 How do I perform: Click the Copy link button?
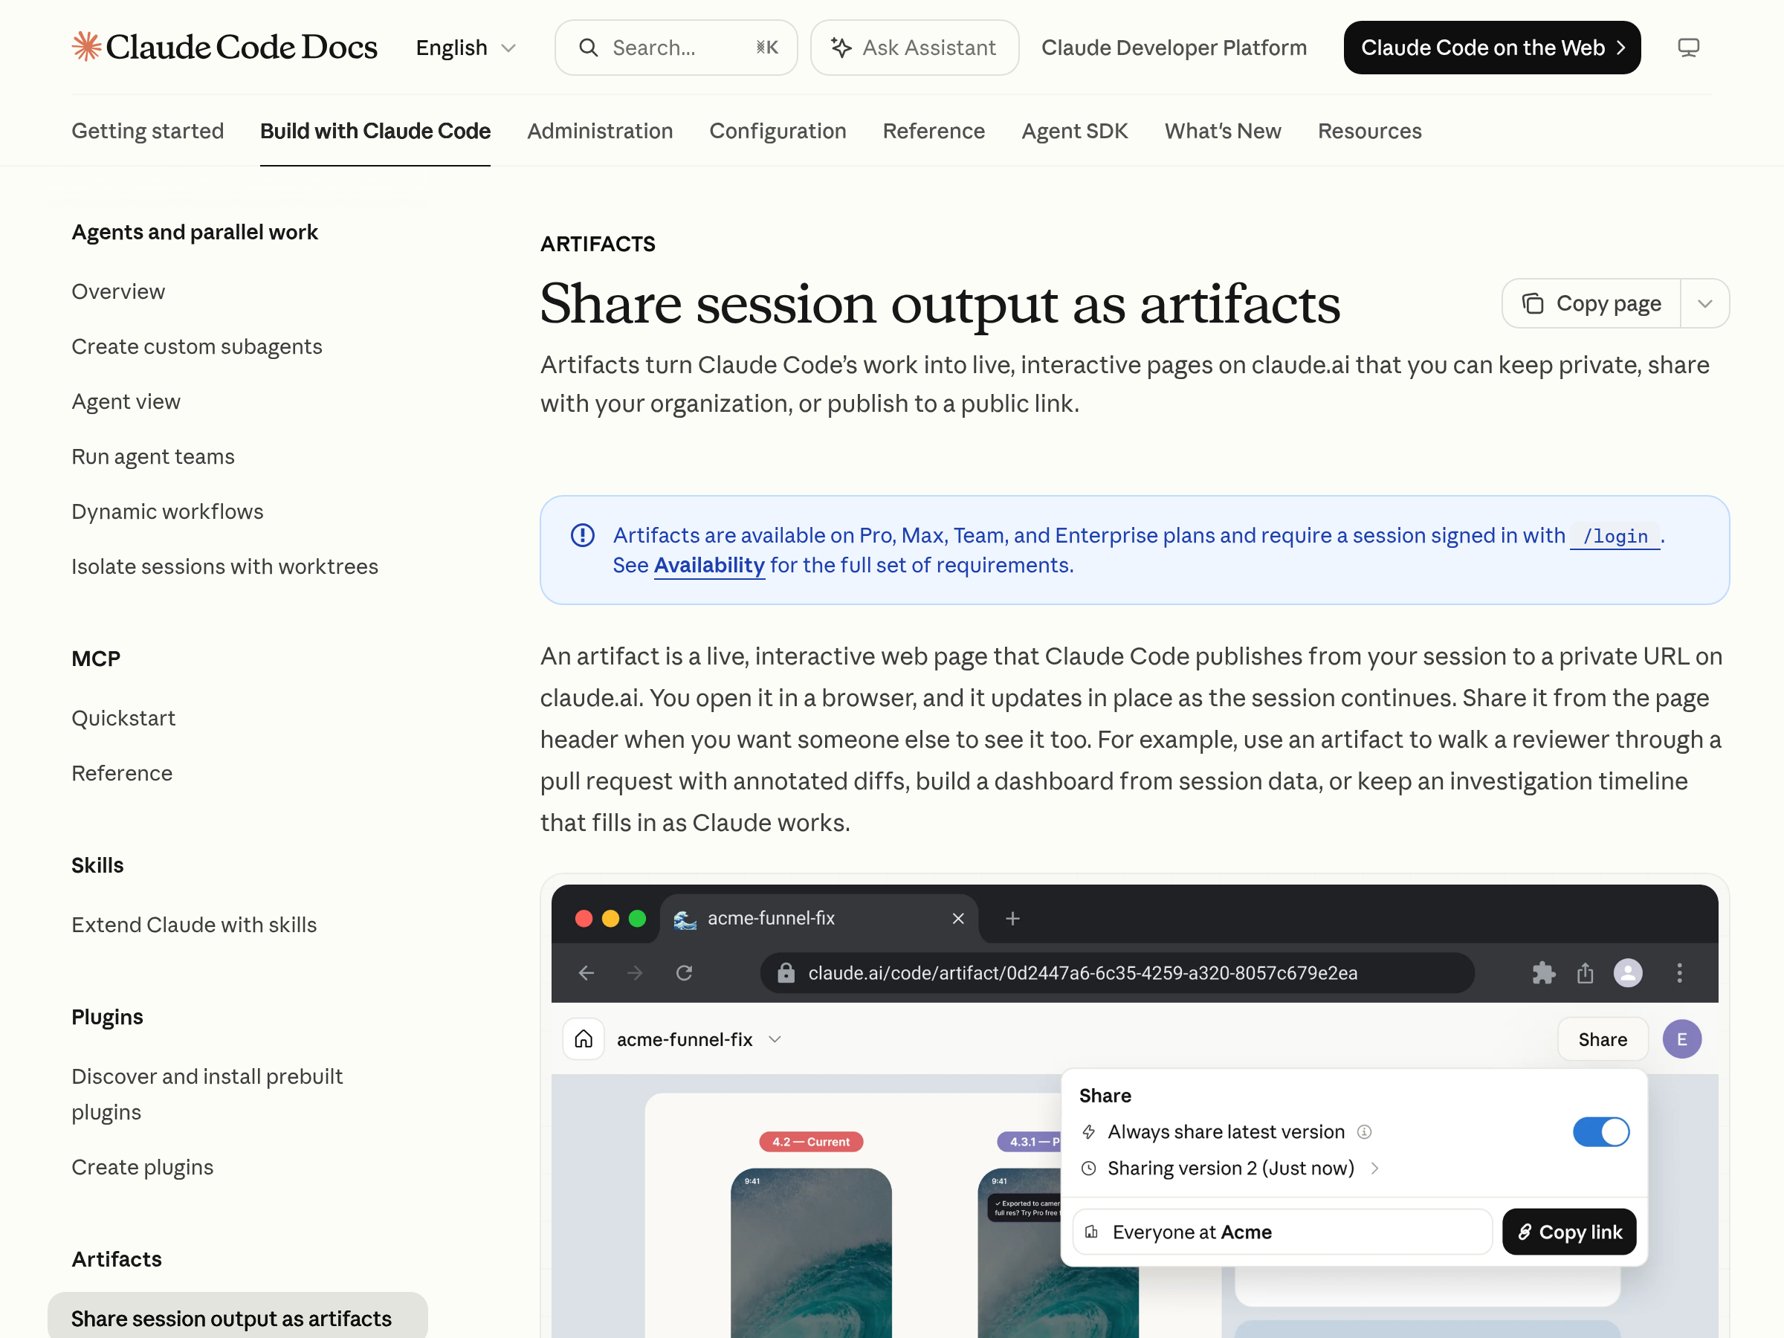click(1568, 1232)
